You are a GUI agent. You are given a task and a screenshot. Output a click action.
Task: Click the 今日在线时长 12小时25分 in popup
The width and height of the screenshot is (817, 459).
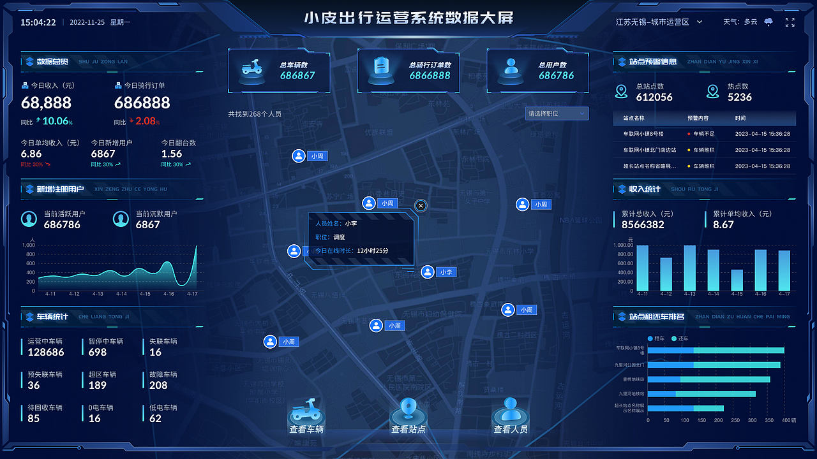[x=352, y=251]
